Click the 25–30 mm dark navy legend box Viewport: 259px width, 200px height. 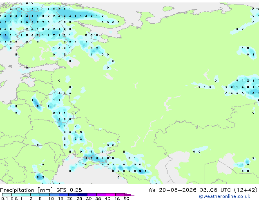pyautogui.click(x=83, y=195)
